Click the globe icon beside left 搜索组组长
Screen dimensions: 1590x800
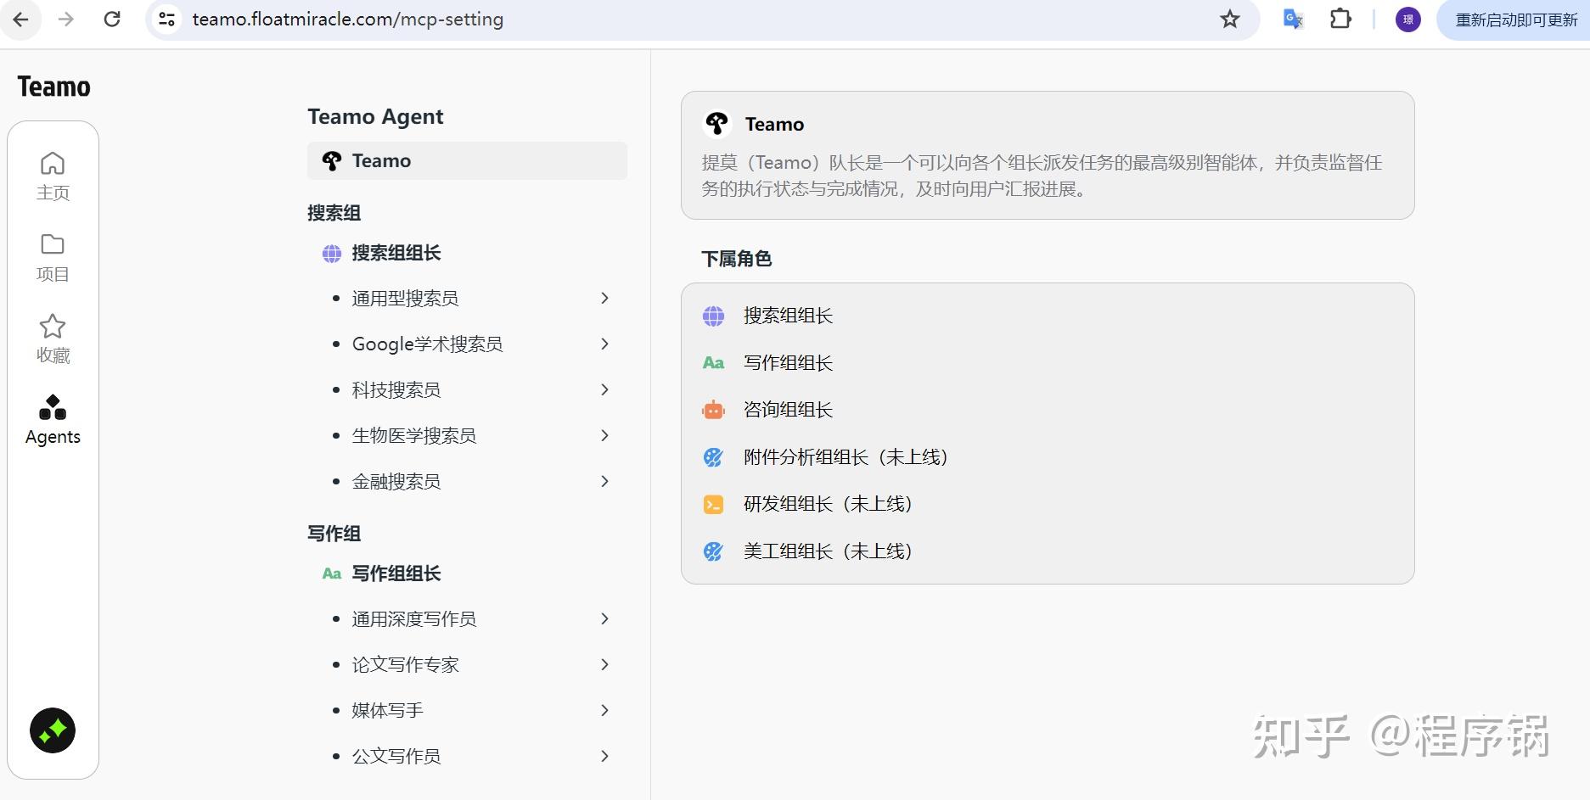(x=332, y=253)
